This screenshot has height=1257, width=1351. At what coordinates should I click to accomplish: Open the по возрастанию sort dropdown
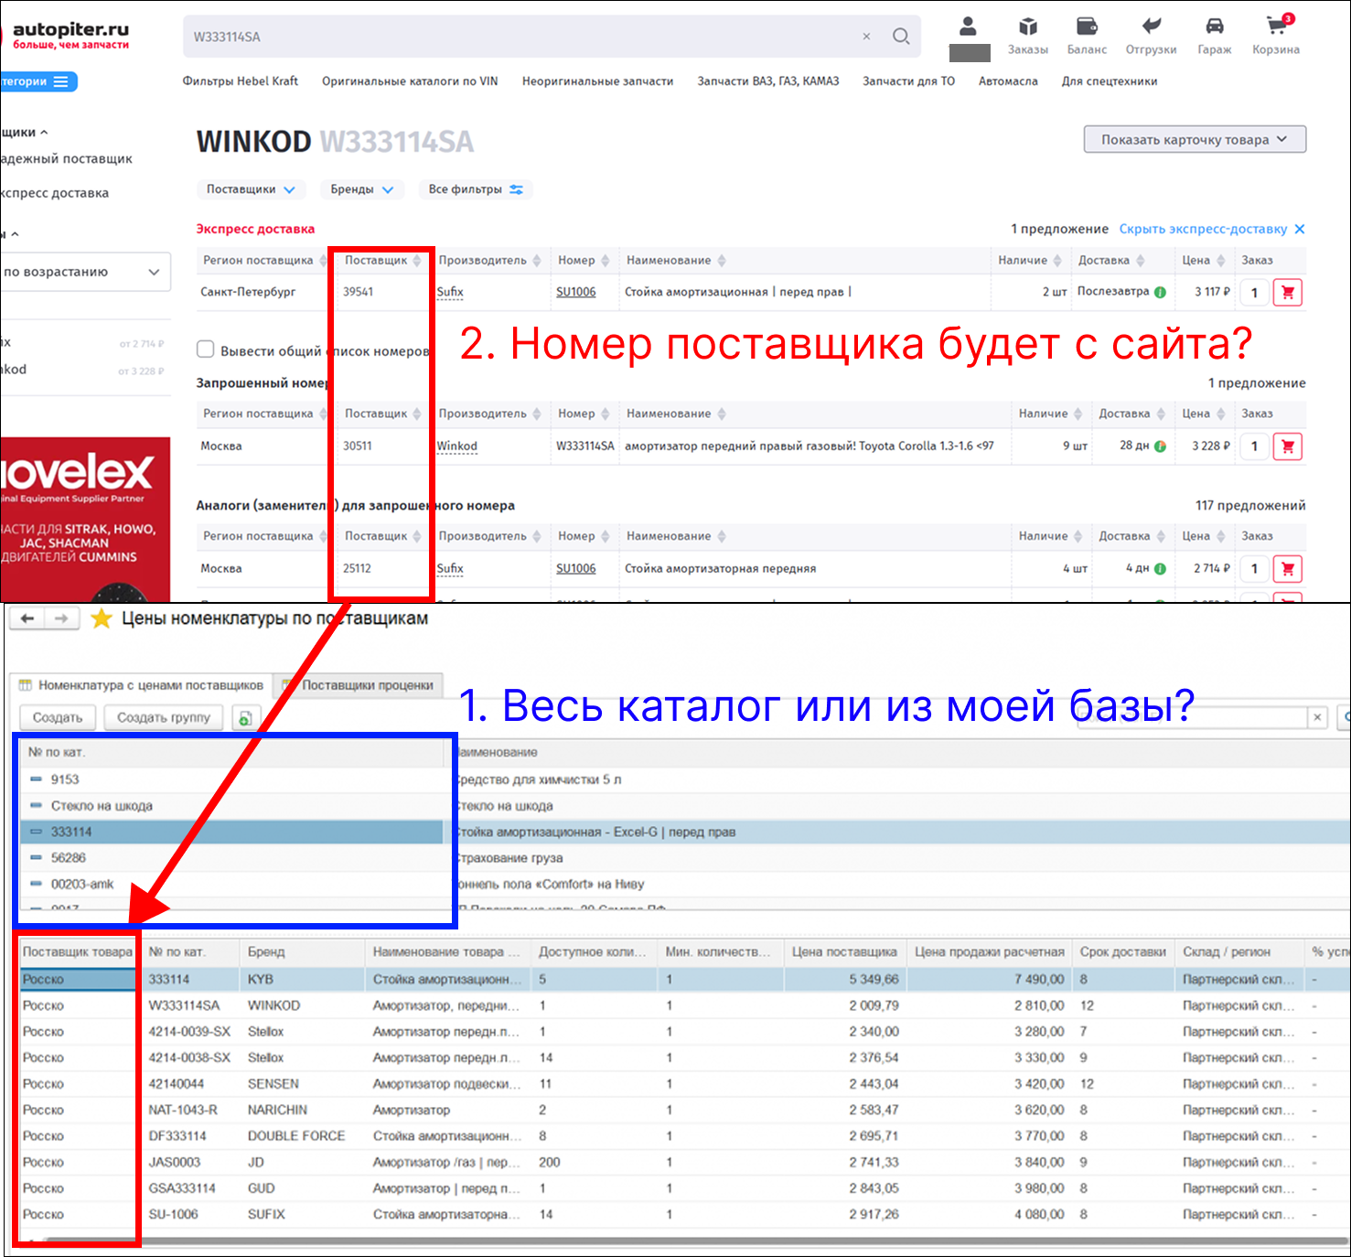pos(84,272)
